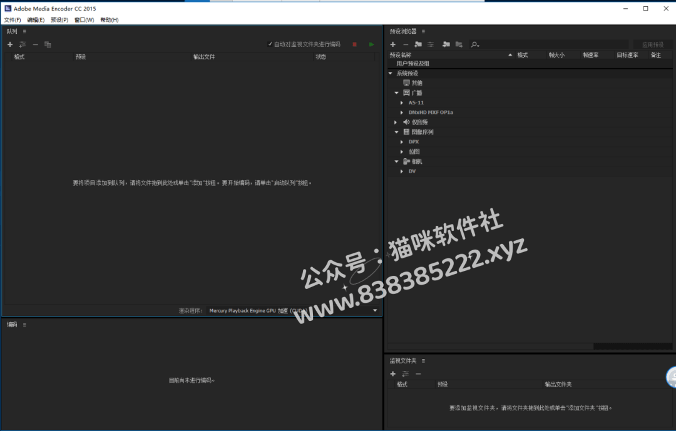Viewport: 676px width, 431px height.
Task: Expand the AS-11 preset group
Action: (x=402, y=103)
